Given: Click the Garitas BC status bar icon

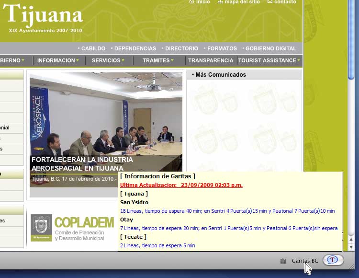Looking at the screenshot, I should [283, 261].
